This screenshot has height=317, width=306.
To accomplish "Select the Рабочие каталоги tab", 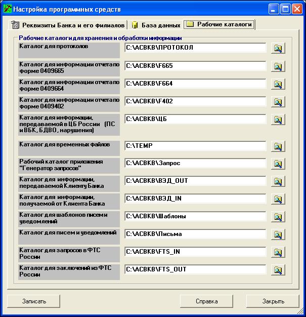I will click(219, 24).
